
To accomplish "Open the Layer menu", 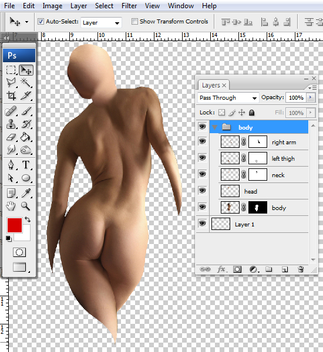I will (x=79, y=6).
